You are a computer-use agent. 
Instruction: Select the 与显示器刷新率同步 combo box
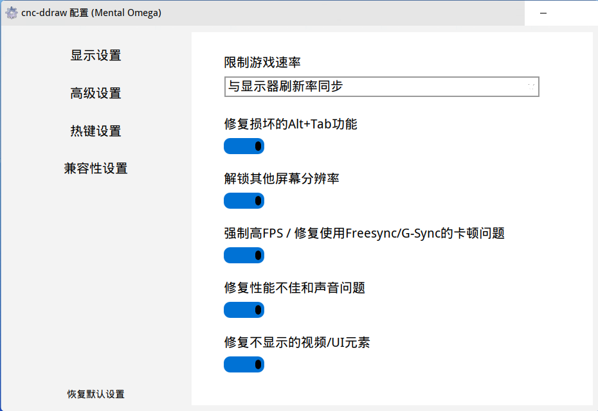[x=382, y=87]
